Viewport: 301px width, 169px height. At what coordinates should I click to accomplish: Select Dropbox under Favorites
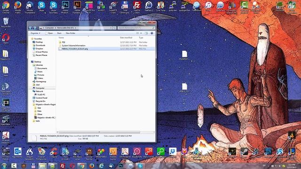(x=39, y=49)
